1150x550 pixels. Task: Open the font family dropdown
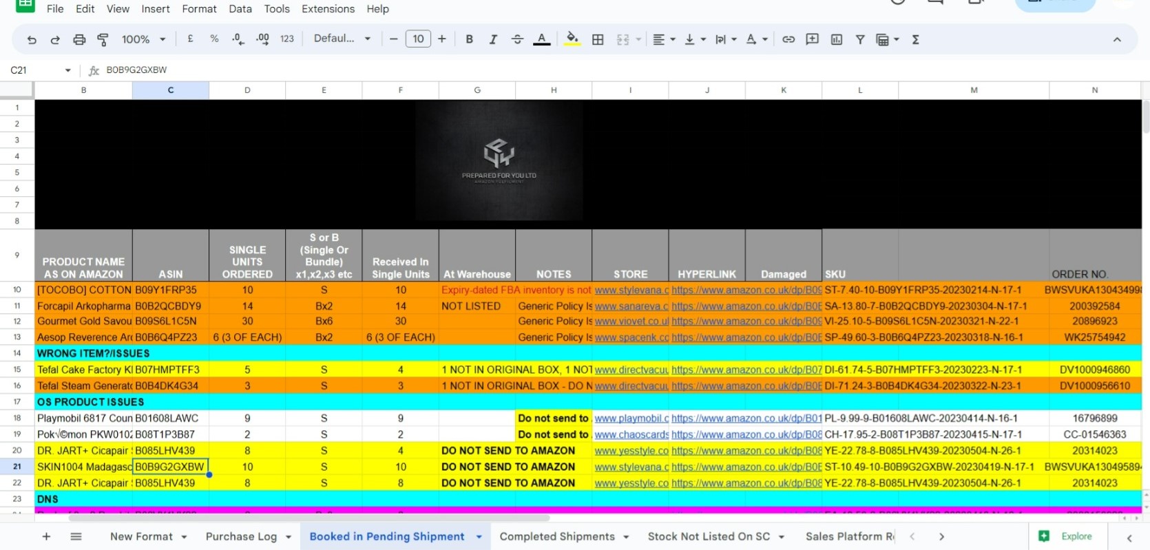pyautogui.click(x=342, y=39)
